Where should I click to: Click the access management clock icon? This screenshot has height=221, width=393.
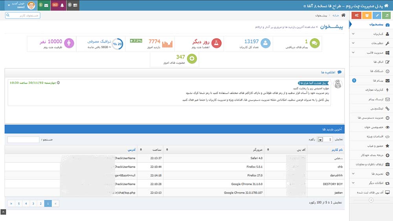pyautogui.click(x=387, y=118)
